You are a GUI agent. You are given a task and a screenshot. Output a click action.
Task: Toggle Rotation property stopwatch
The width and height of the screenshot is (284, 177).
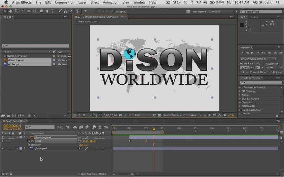(x=28, y=145)
